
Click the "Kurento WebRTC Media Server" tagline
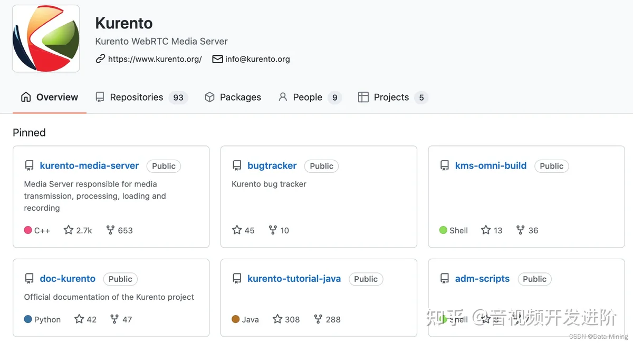[x=161, y=41]
